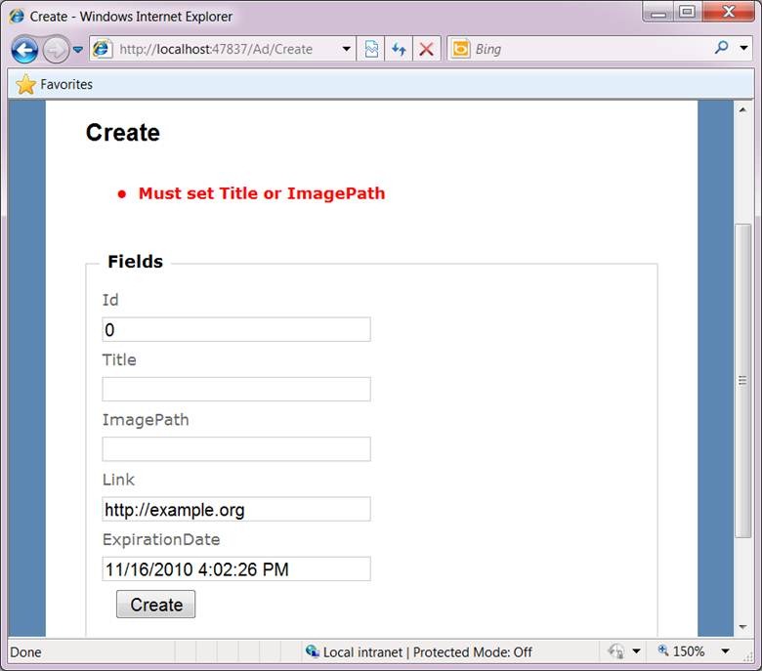
Task: Click the 'Must set Title or ImagePath' error text
Action: click(262, 193)
